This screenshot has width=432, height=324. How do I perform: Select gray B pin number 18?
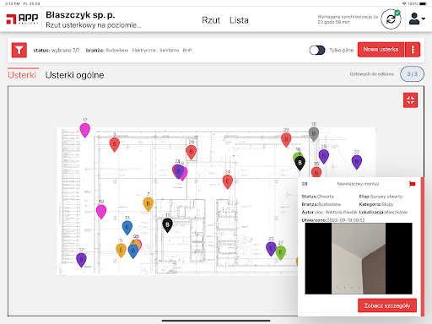tap(314, 134)
